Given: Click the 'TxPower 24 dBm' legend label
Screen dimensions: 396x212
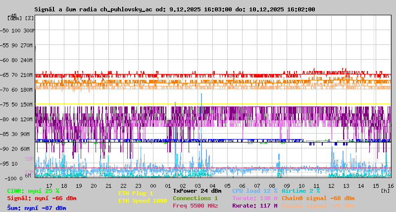Looking at the screenshot, I should (197, 191).
